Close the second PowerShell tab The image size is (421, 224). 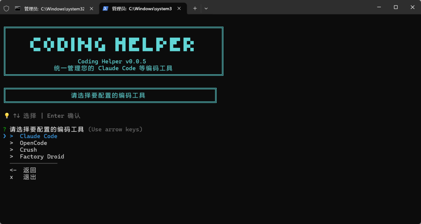pos(179,9)
